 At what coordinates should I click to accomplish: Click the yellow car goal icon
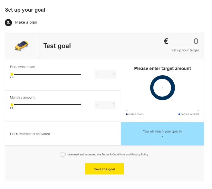pyautogui.click(x=22, y=46)
